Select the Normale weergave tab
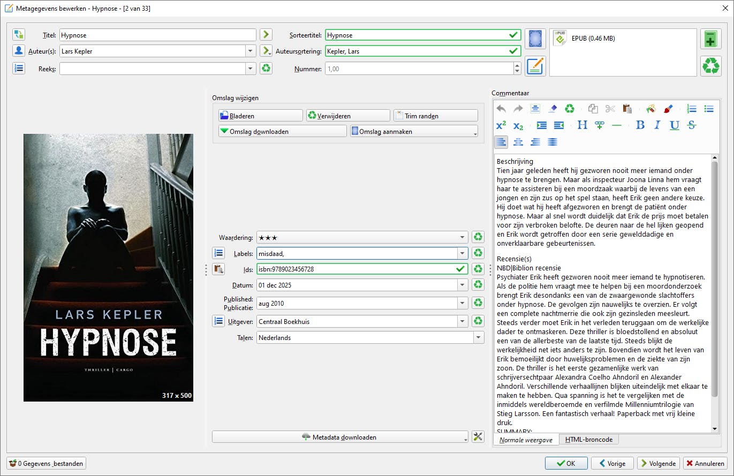The image size is (734, 476). point(526,440)
